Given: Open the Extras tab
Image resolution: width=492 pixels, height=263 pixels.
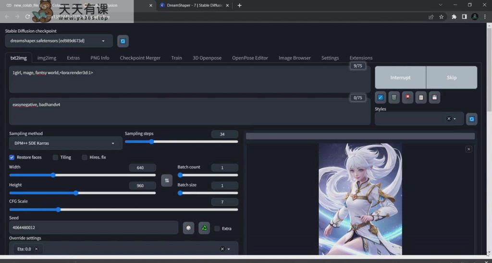Looking at the screenshot, I should point(74,58).
